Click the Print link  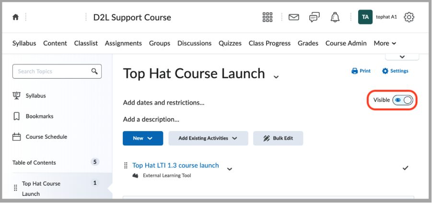361,71
